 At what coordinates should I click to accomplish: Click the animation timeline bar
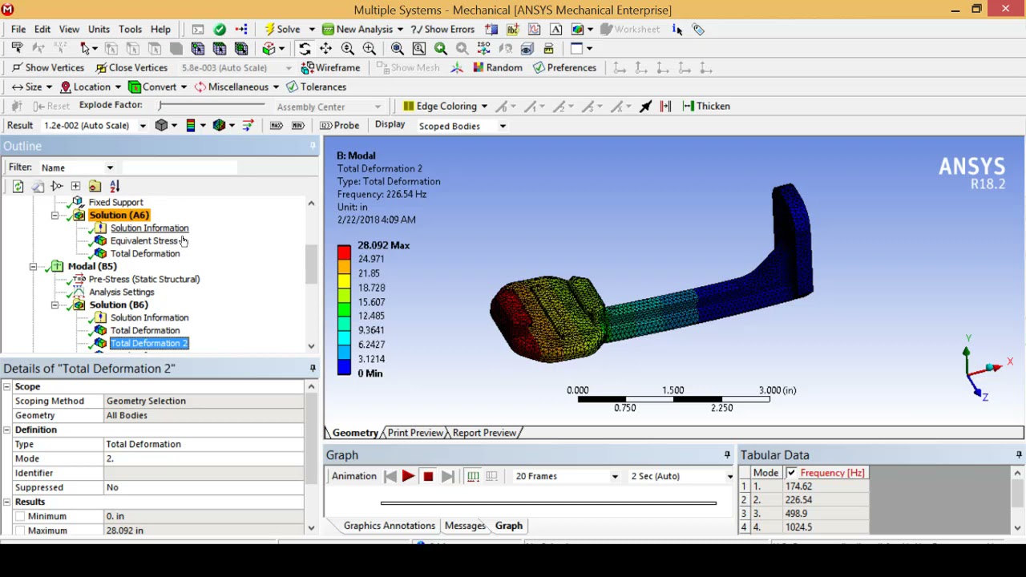point(548,503)
